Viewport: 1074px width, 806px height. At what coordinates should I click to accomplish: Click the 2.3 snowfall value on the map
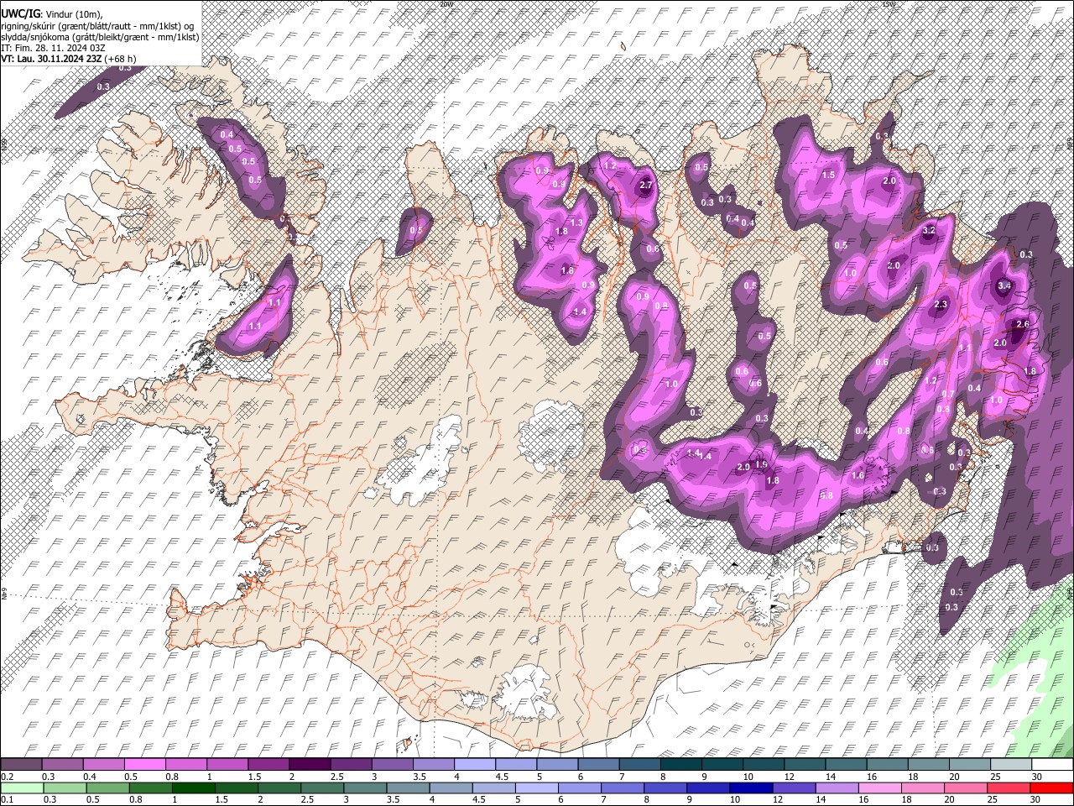[x=941, y=305]
